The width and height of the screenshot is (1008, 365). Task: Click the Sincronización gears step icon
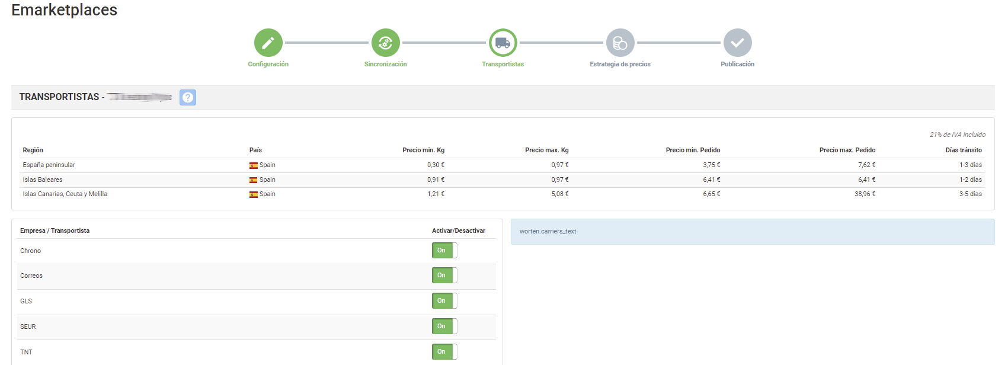[x=385, y=43]
